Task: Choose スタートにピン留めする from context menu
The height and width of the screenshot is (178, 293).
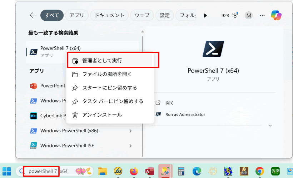Action: click(x=110, y=88)
